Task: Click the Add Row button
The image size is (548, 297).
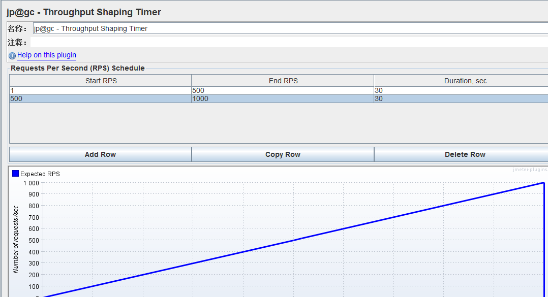Action: coord(100,154)
